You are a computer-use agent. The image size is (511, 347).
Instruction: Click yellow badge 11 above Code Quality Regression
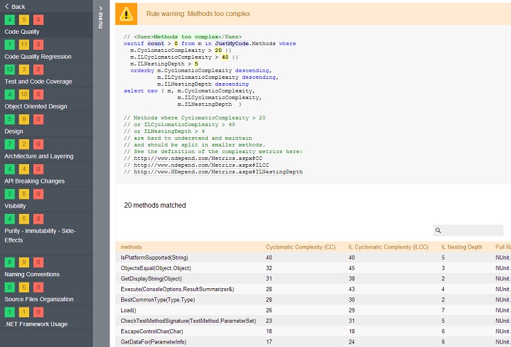(x=24, y=44)
